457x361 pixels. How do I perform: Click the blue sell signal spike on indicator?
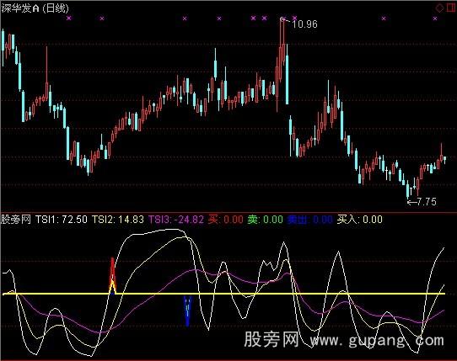pos(188,311)
